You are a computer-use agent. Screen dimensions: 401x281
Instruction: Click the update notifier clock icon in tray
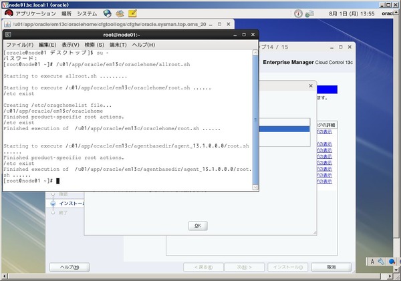point(298,13)
